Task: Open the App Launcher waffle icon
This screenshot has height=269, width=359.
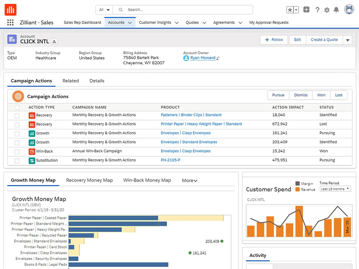Action: pyautogui.click(x=10, y=22)
